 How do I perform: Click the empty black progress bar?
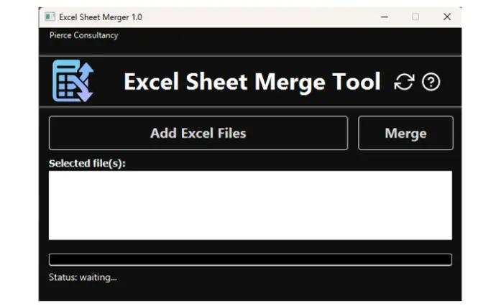click(x=250, y=259)
